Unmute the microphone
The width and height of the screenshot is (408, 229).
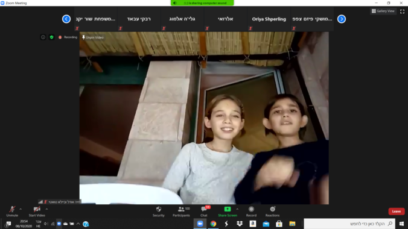(x=12, y=212)
